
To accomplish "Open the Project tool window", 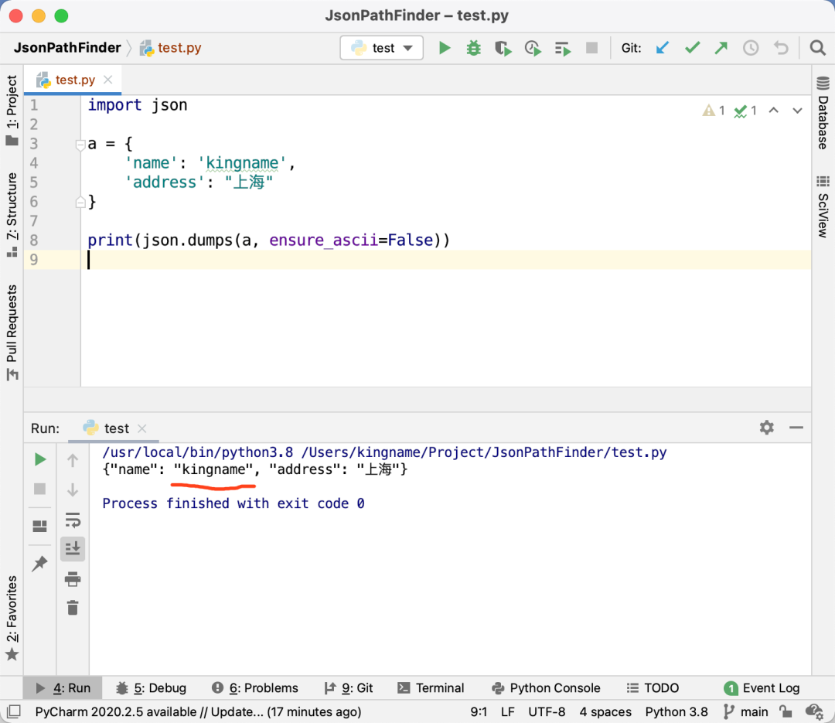I will [12, 110].
